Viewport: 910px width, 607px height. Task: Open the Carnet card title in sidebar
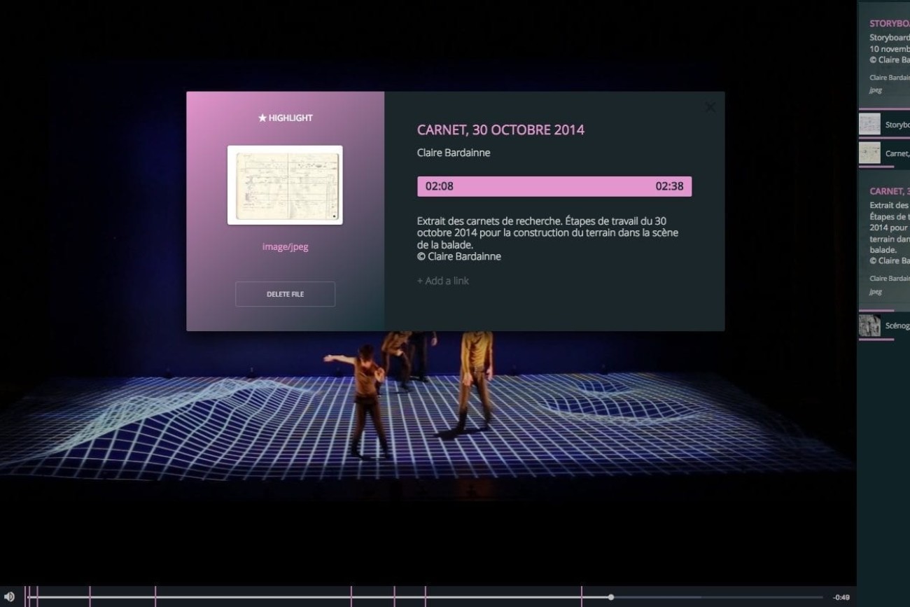(x=889, y=191)
